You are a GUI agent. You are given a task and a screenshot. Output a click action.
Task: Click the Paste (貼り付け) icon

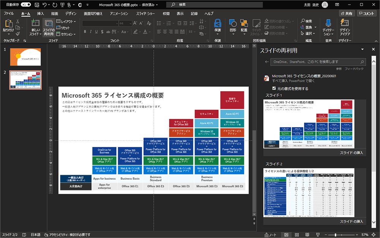[x=9, y=24]
